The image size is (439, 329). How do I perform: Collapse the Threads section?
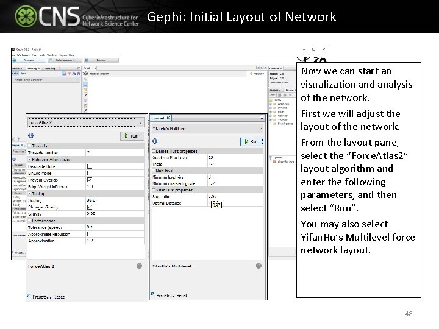pyautogui.click(x=30, y=146)
